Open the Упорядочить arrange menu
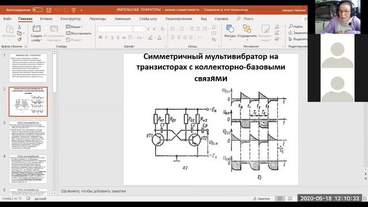Image resolution: width=368 pixels, height=207 pixels. coord(247,32)
